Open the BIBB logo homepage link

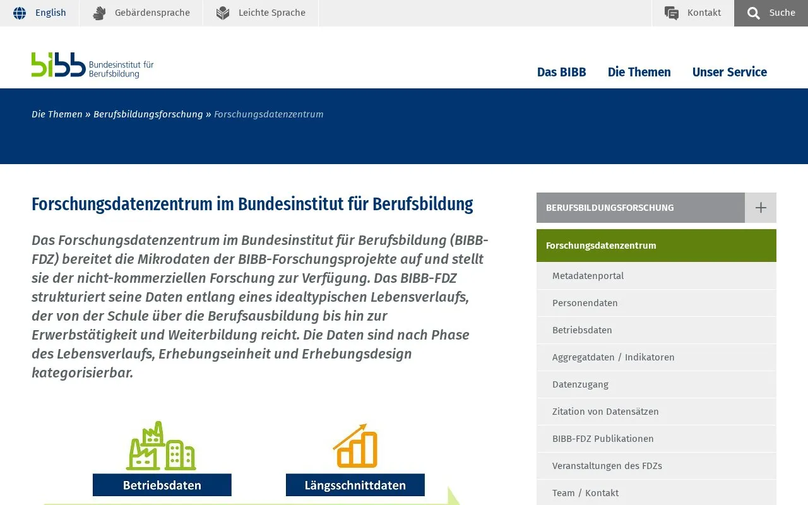[x=93, y=65]
